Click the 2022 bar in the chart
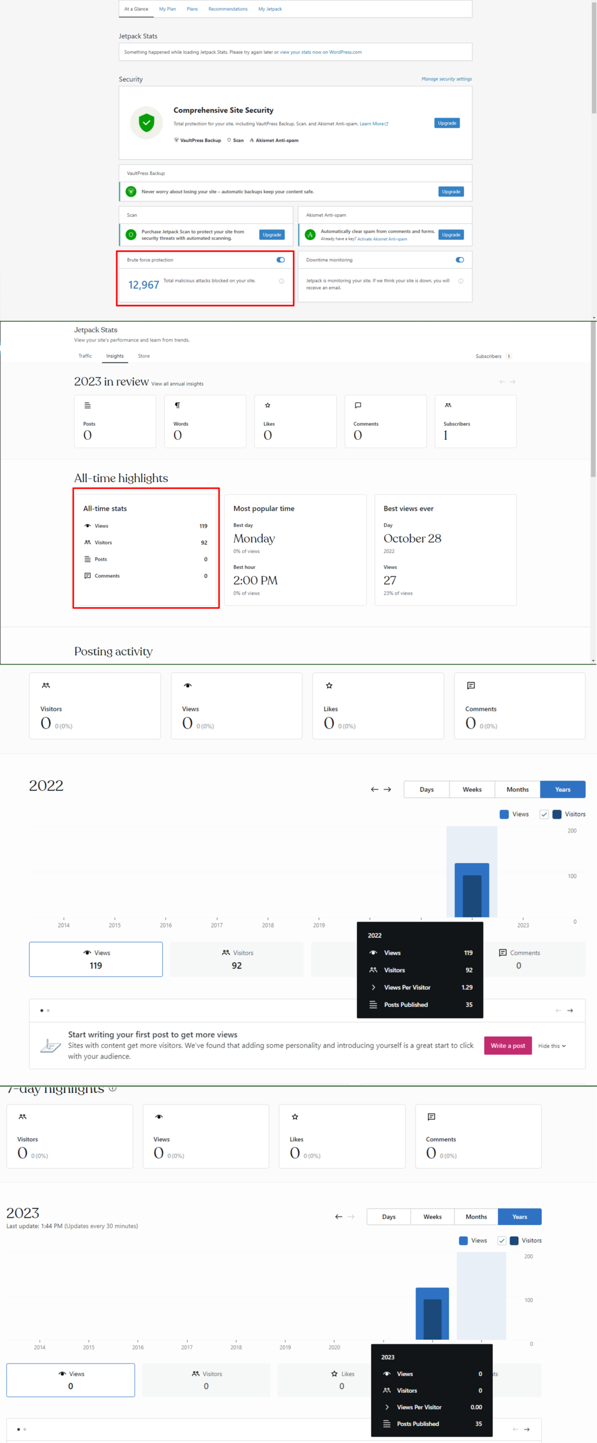The image size is (597, 1443). (472, 890)
